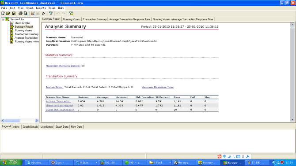Click the Windows Start button

[11, 162]
